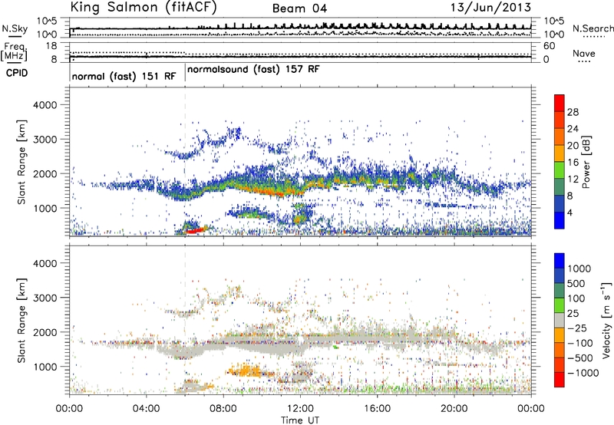Click the 'Slant Range [km]' label of velocity panel
The height and width of the screenshot is (425, 614).
[x=22, y=320]
